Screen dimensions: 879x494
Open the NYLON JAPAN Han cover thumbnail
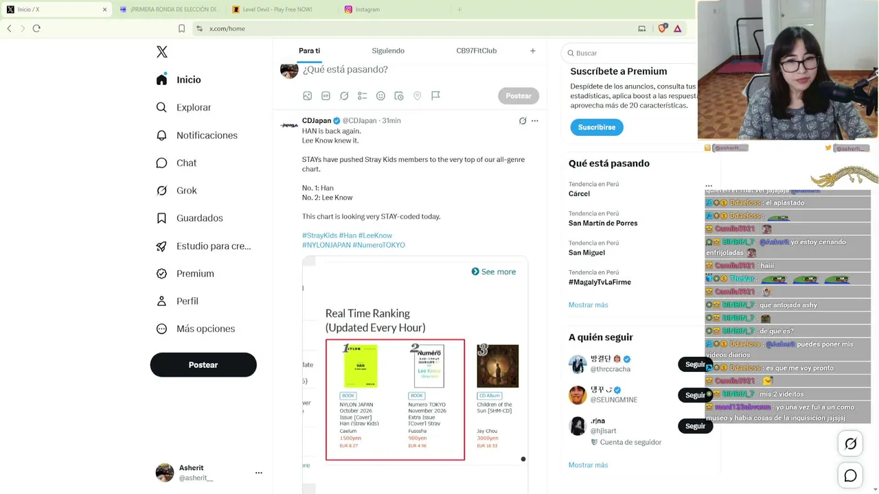tap(360, 366)
